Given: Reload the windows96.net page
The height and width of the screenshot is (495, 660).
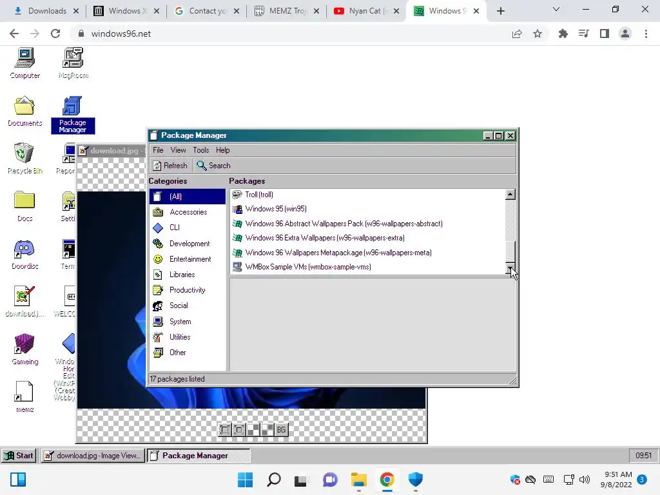Looking at the screenshot, I should (x=55, y=34).
